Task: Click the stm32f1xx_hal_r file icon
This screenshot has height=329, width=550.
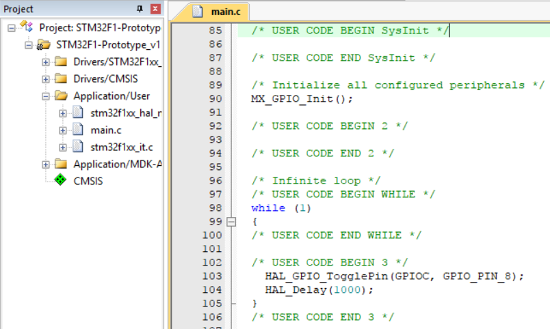Action: point(78,113)
